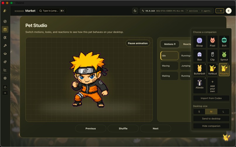Click the V3.0.143 version text
This screenshot has width=236, height=147.
pyautogui.click(x=150, y=11)
